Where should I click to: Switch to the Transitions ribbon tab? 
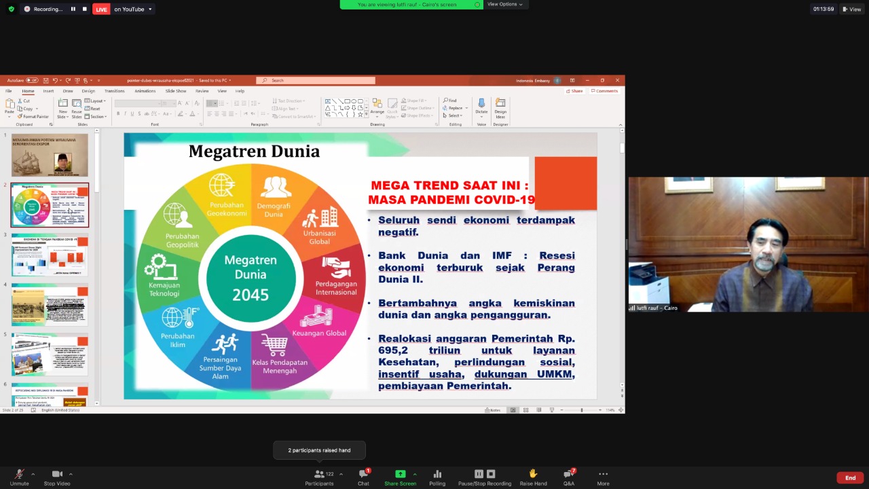[114, 90]
